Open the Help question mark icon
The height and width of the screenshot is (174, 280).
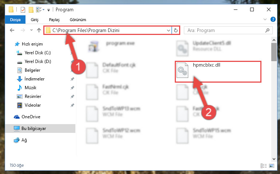point(273,19)
